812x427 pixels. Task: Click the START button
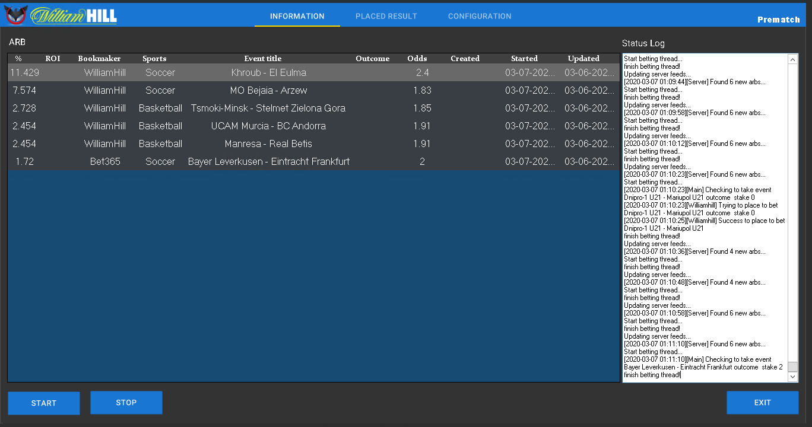click(44, 403)
